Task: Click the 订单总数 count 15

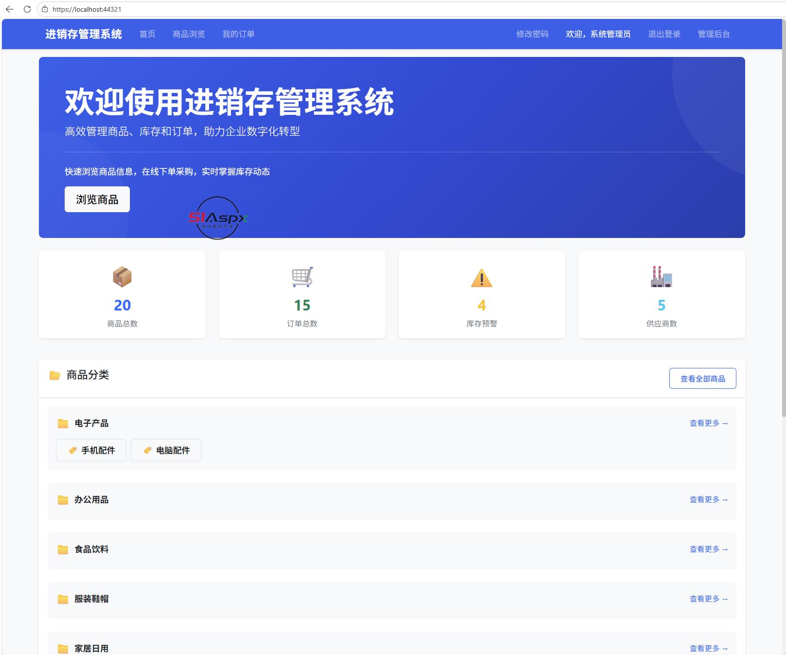Action: click(x=302, y=305)
